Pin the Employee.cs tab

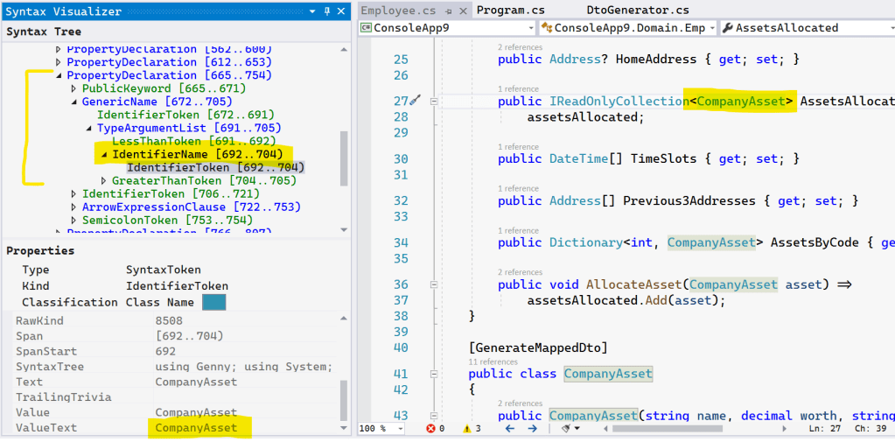pos(447,11)
